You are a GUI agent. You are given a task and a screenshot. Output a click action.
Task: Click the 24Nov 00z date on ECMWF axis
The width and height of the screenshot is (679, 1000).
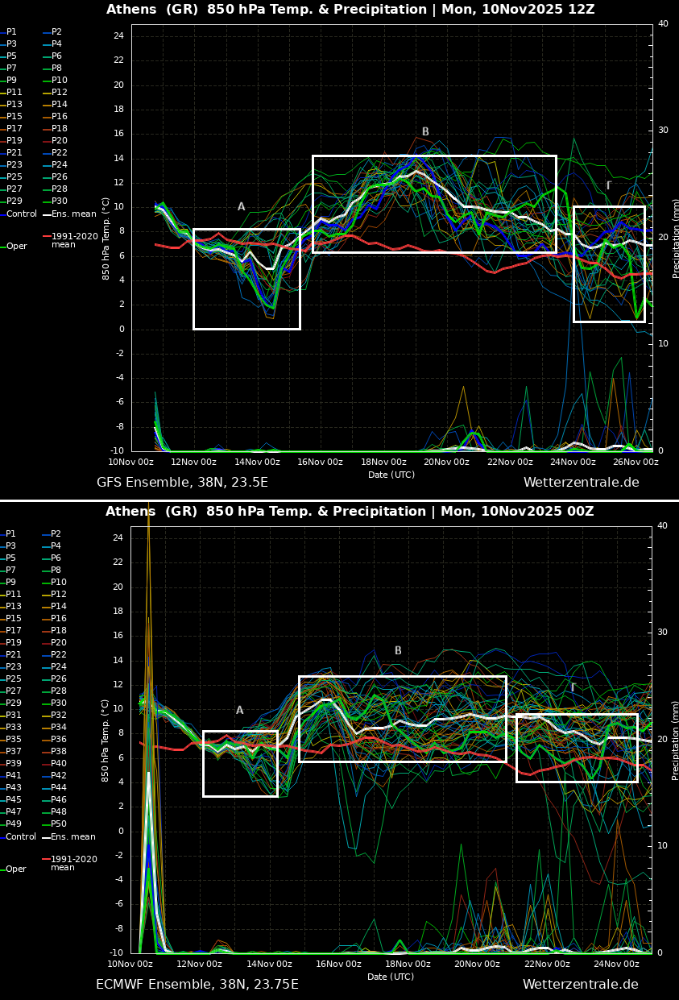[x=616, y=965]
